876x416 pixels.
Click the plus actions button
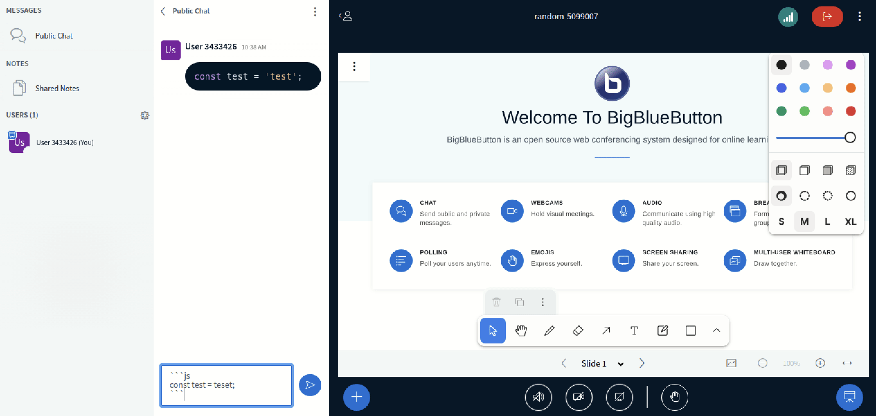coord(356,397)
